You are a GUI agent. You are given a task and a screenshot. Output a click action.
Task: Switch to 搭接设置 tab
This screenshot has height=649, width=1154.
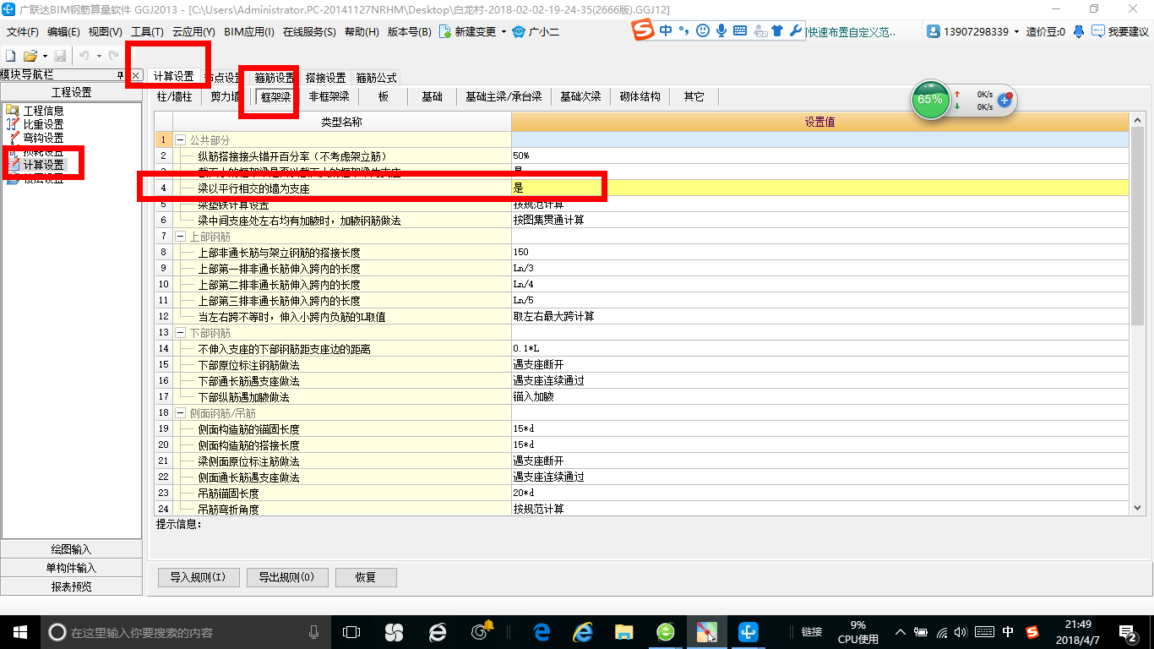pos(325,78)
